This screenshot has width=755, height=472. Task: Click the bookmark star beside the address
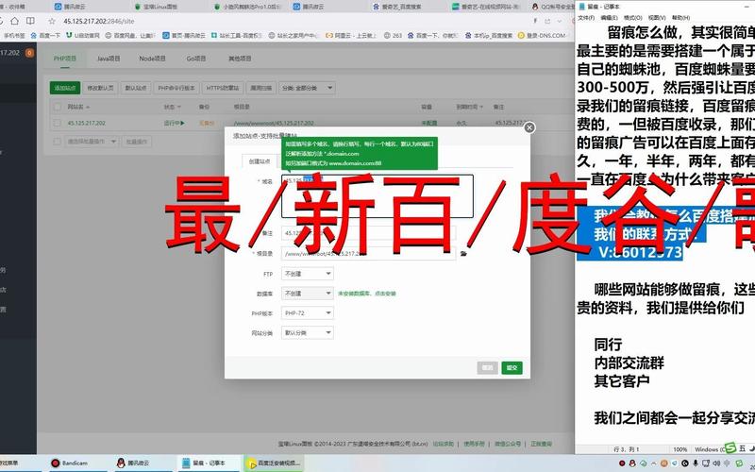[53, 21]
